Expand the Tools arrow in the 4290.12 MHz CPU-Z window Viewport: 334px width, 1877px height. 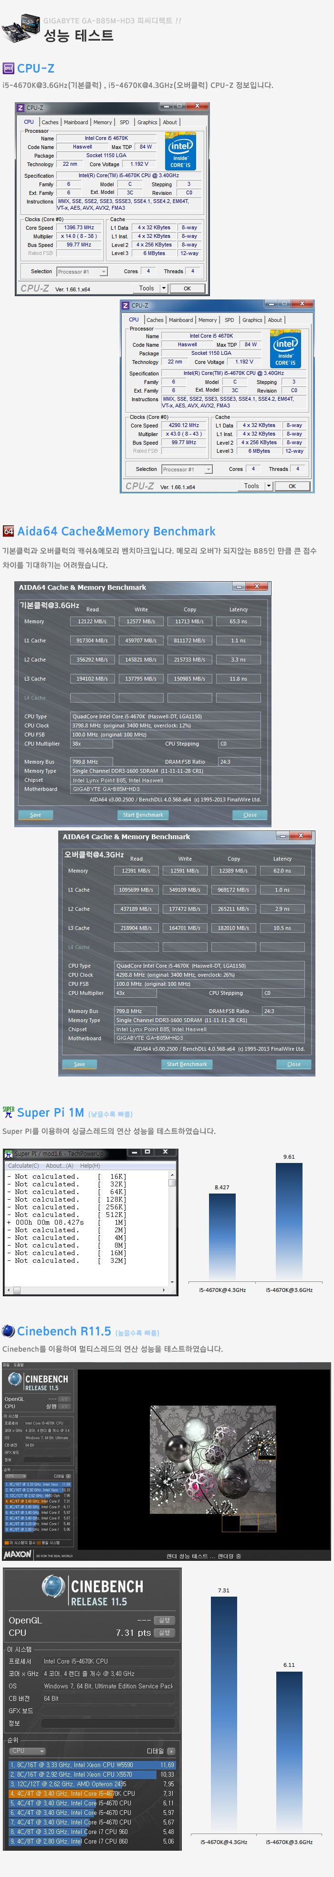[x=269, y=486]
